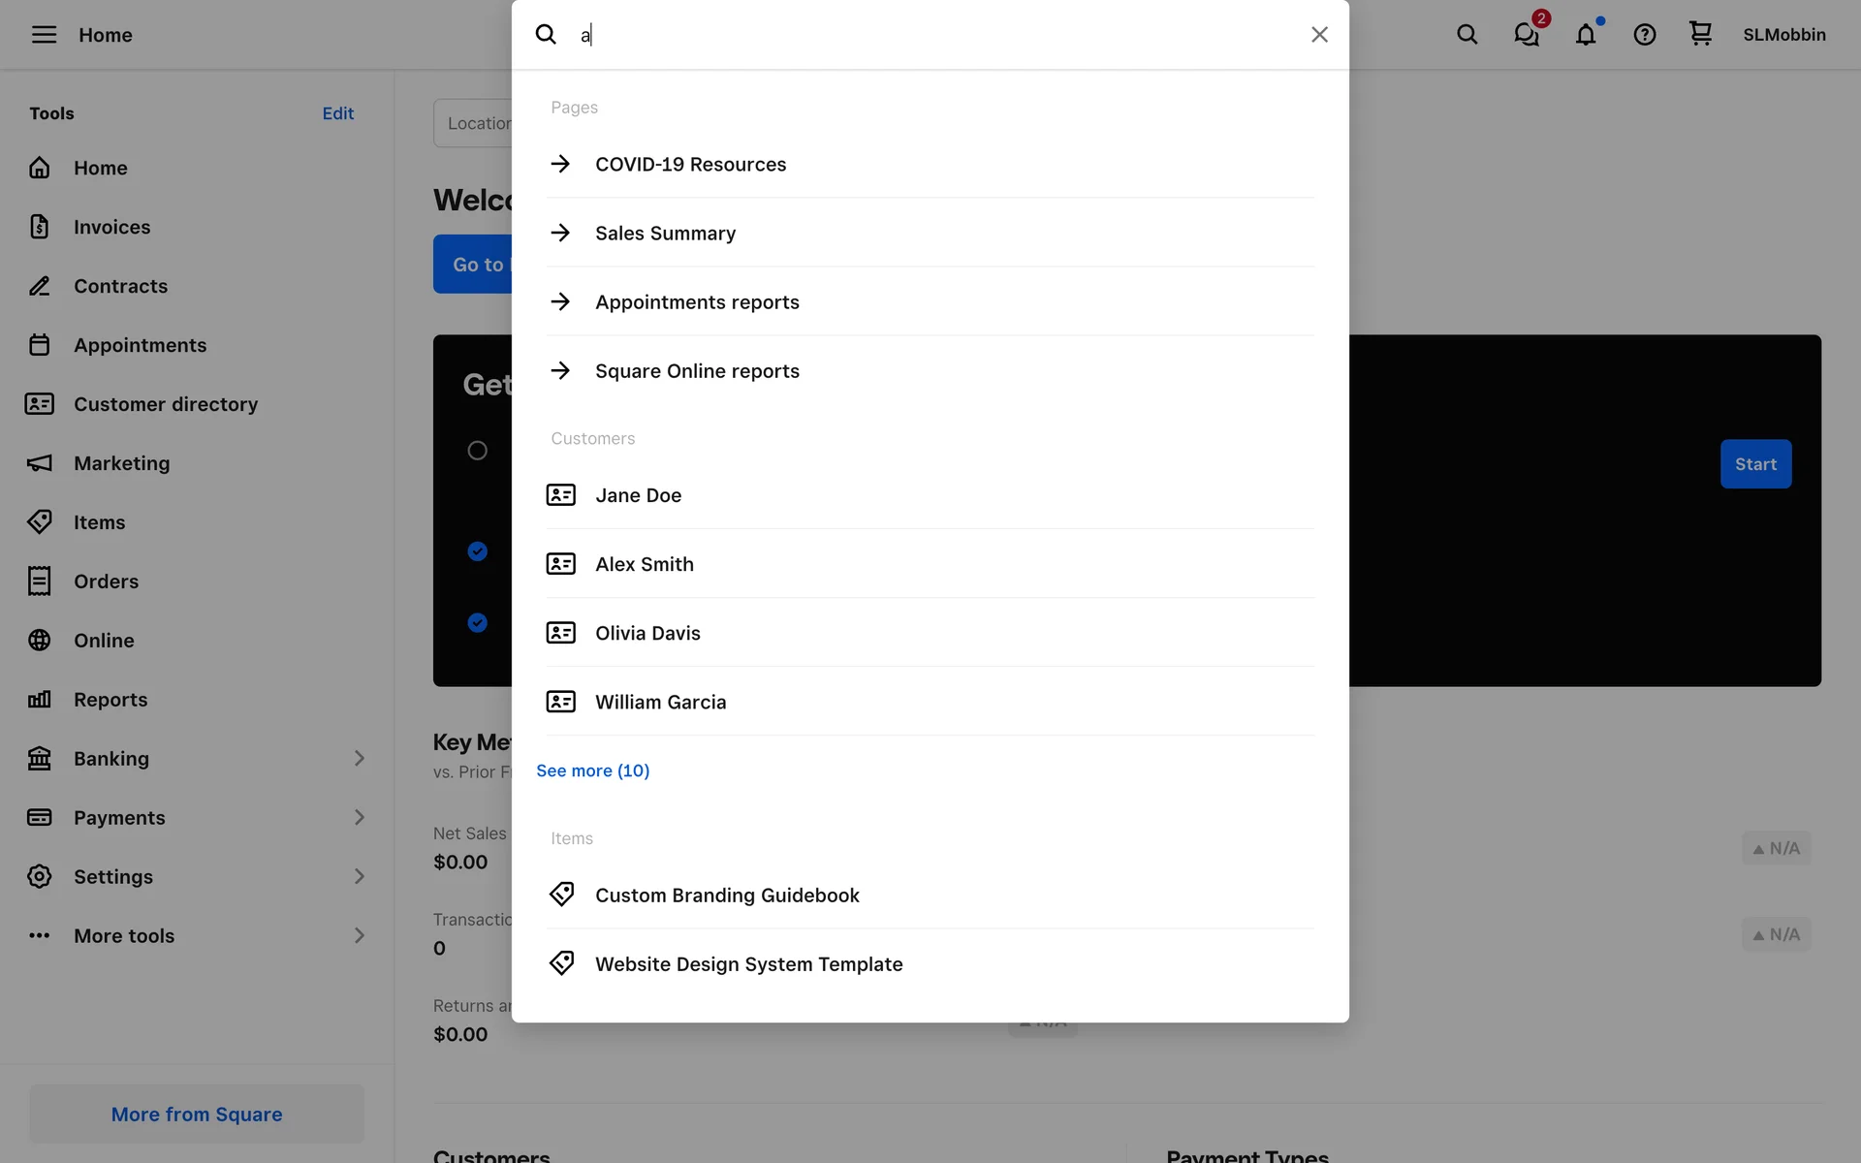Open the hamburger navigation menu
Viewport: 1861px width, 1163px height.
click(x=44, y=35)
